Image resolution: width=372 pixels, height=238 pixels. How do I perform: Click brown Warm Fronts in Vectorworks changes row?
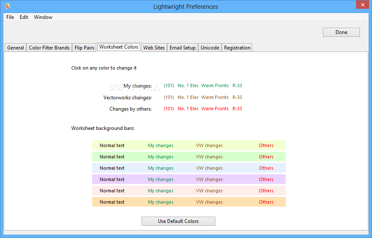(x=215, y=97)
